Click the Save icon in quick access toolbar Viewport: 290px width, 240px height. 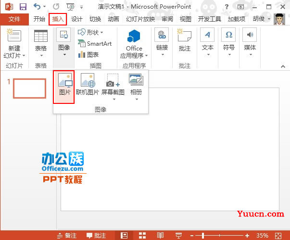click(23, 7)
